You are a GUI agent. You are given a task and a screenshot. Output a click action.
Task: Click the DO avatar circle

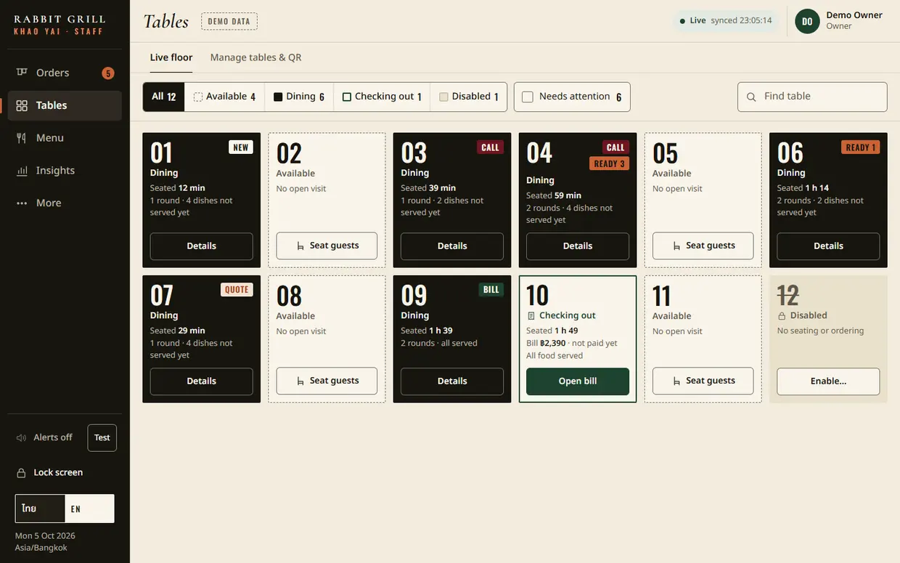[x=807, y=21]
